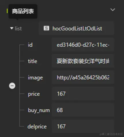Edit the title value field
This screenshot has width=124, height=137.
click(83, 61)
